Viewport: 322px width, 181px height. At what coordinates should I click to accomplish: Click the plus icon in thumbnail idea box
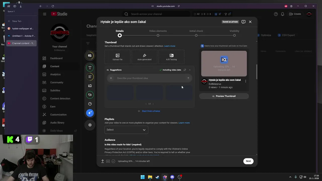click(x=111, y=78)
